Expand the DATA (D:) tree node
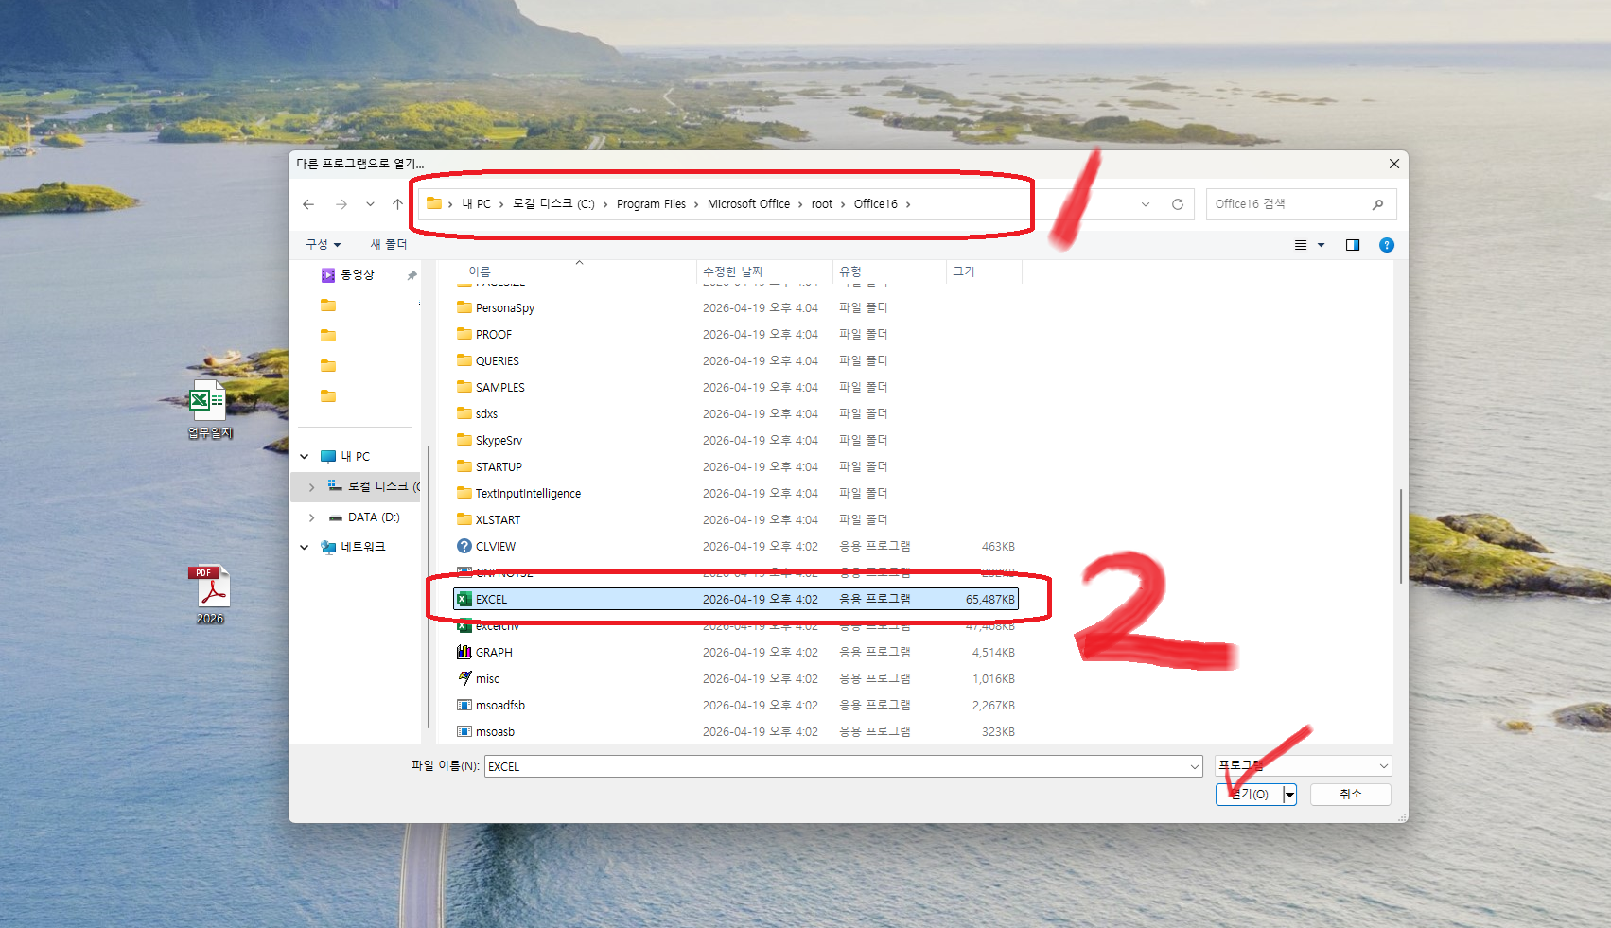The width and height of the screenshot is (1611, 928). click(311, 517)
